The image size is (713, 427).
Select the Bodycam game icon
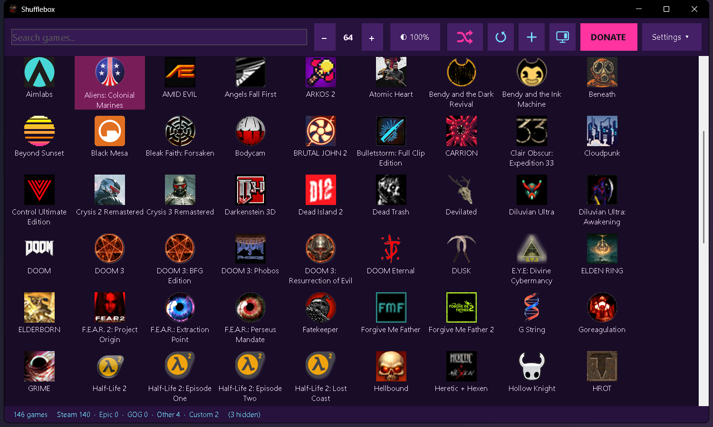(251, 131)
